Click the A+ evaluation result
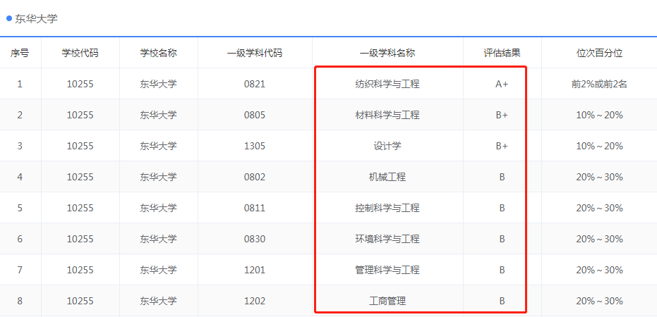Viewport: 657px width, 317px height. point(502,84)
